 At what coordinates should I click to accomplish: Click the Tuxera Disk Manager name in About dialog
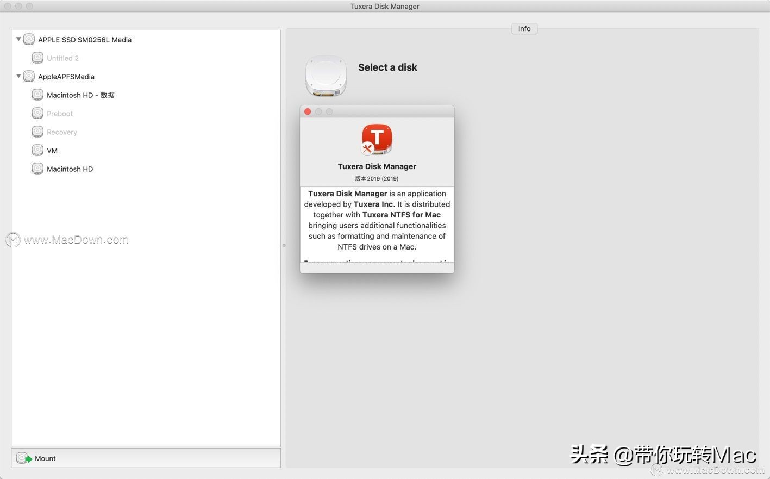pos(377,166)
